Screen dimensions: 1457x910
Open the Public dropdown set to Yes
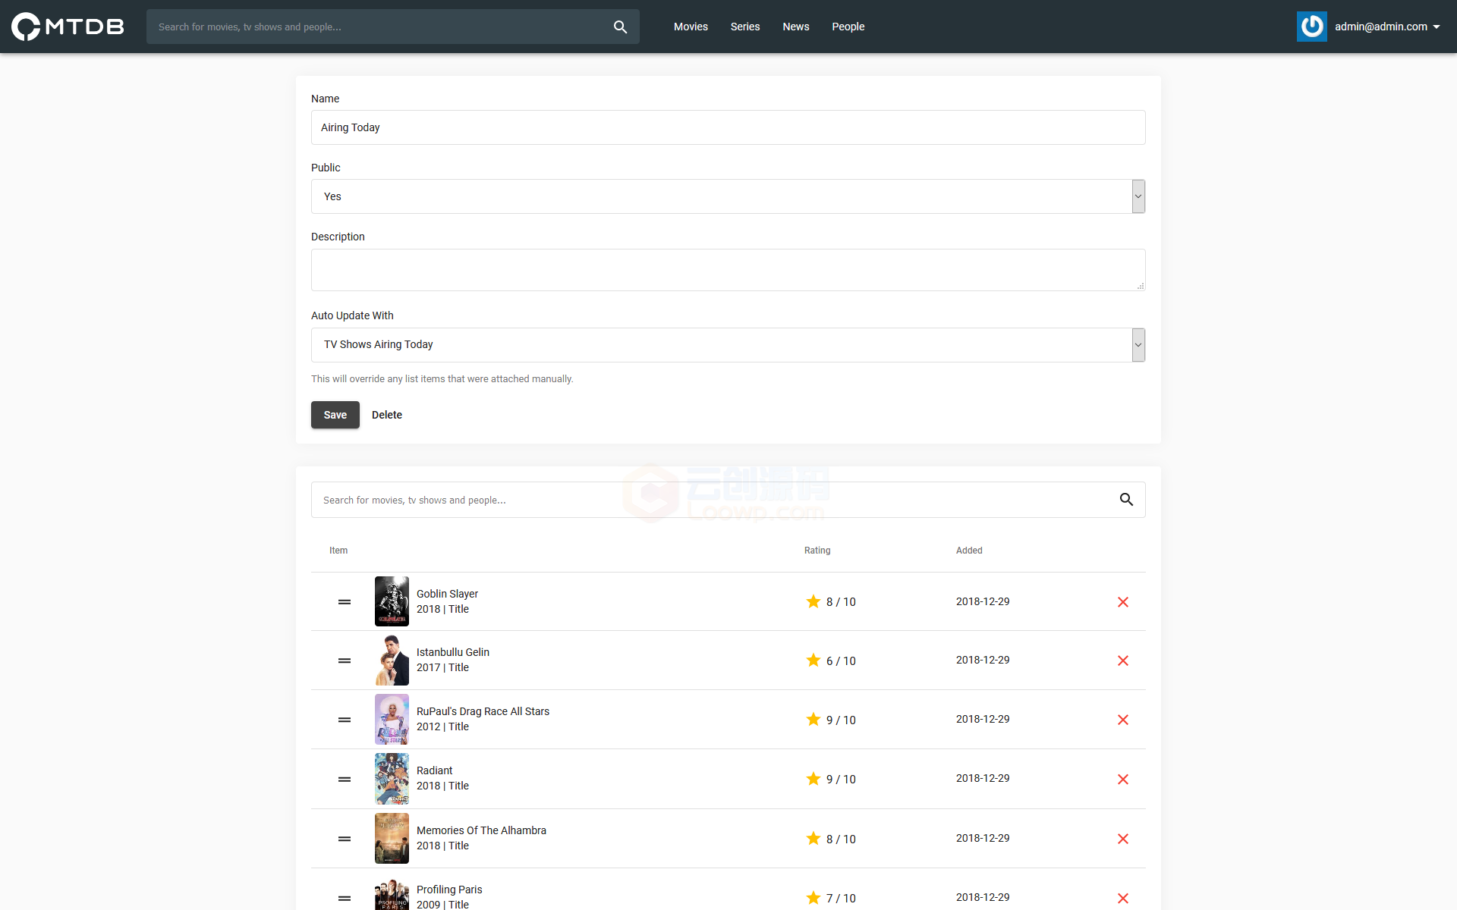tap(728, 196)
